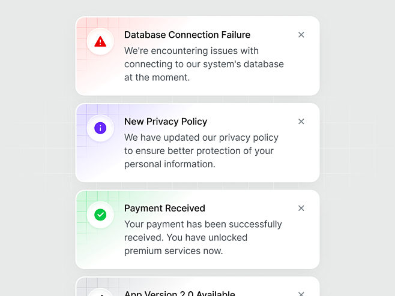This screenshot has height=296, width=395.
Task: Close the App Version 2.0 Available alert
Action: pyautogui.click(x=301, y=294)
